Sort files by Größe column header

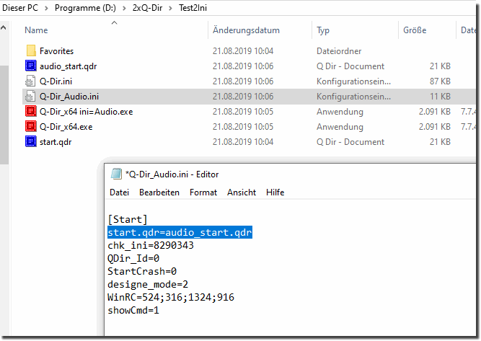click(415, 30)
